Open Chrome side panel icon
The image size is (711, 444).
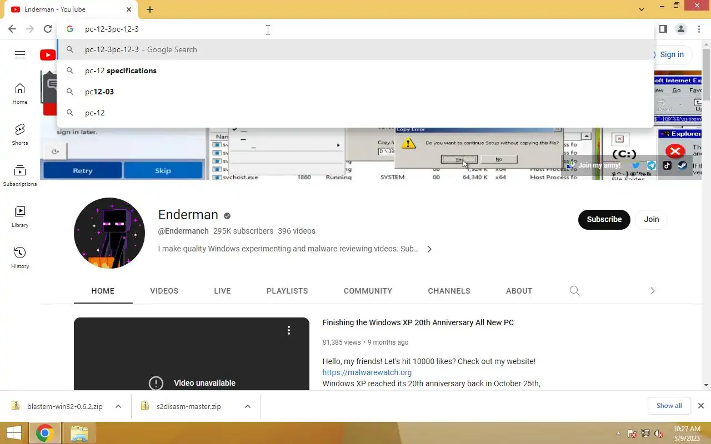click(663, 29)
